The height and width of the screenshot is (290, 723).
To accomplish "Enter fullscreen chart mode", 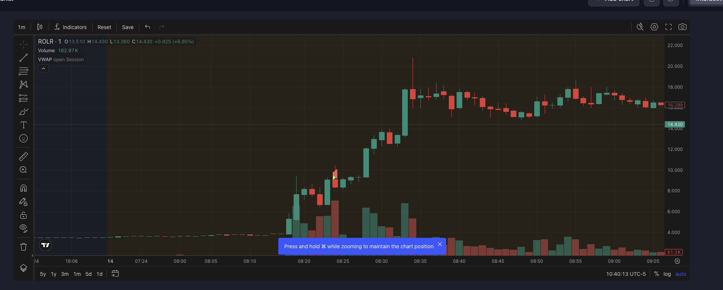I will coord(669,27).
